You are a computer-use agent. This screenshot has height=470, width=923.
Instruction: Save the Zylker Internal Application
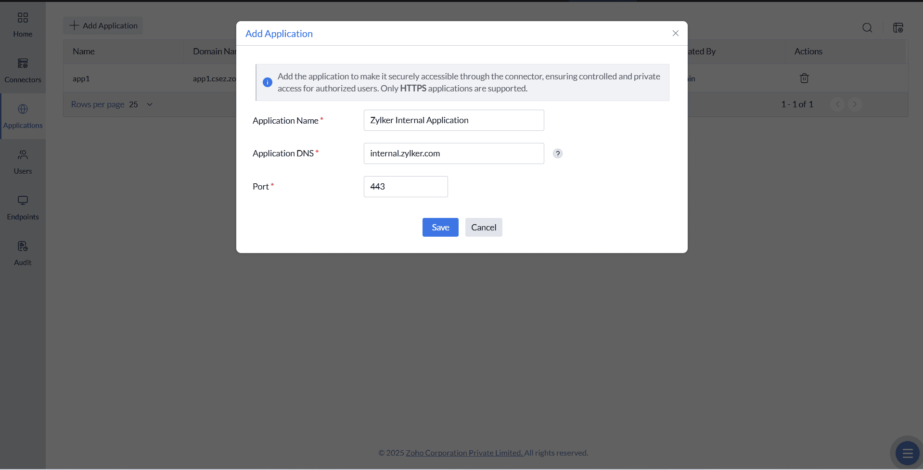click(440, 227)
